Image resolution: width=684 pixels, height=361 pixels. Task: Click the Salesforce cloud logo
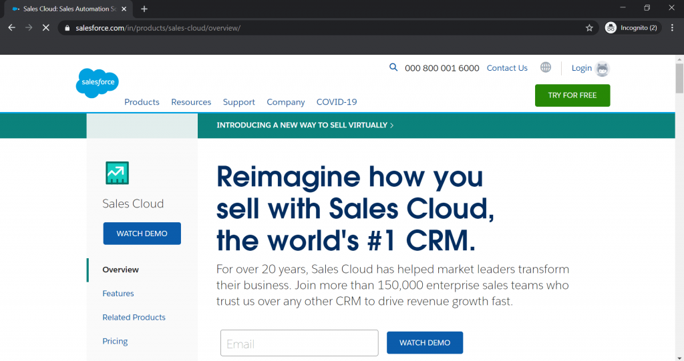[x=98, y=83]
